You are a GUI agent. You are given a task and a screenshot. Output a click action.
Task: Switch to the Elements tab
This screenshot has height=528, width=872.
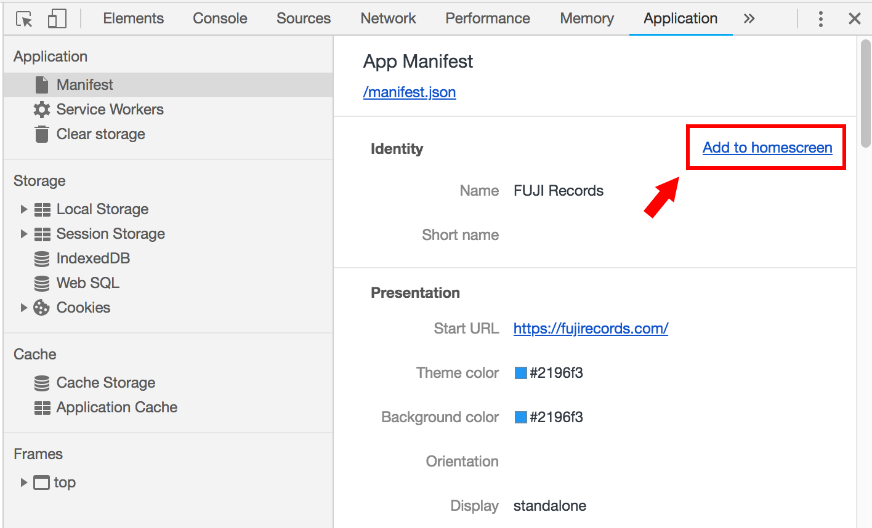click(x=134, y=18)
